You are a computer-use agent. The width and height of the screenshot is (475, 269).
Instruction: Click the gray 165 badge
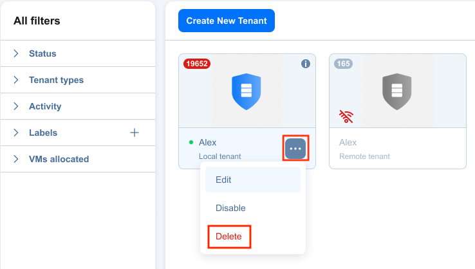343,64
